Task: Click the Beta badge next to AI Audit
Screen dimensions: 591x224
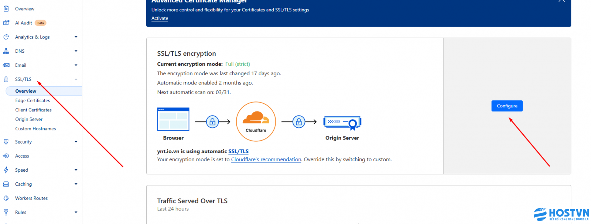Action: pyautogui.click(x=41, y=23)
